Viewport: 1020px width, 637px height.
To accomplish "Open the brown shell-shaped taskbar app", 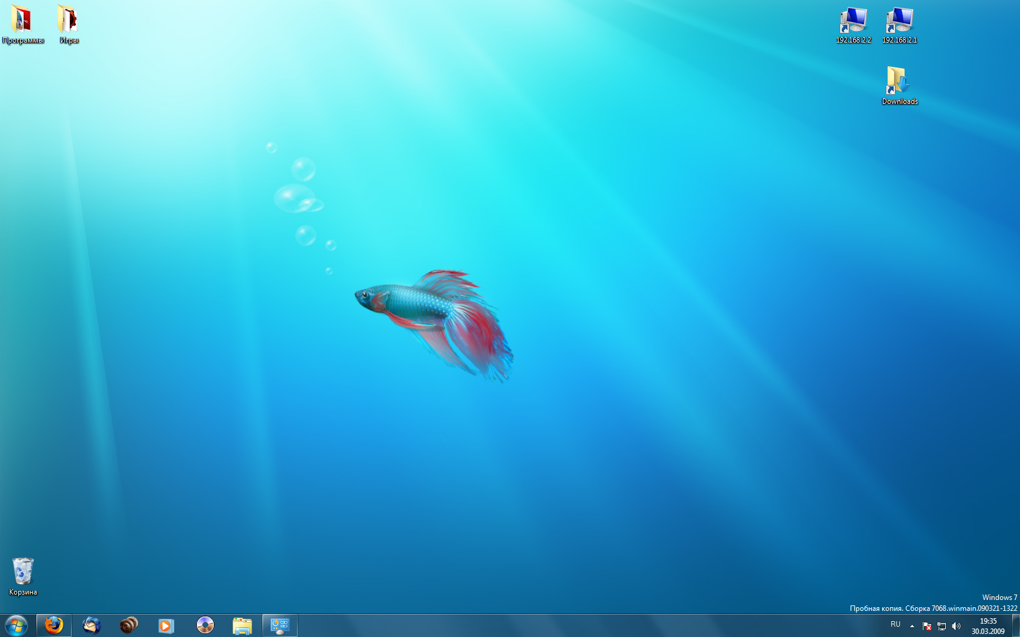I will [x=129, y=625].
